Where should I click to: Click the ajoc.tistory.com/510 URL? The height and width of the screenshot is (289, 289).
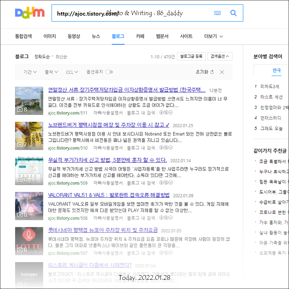(x=68, y=148)
